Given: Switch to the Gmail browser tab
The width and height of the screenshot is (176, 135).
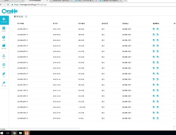Looking at the screenshot, I should pyautogui.click(x=12, y=1).
